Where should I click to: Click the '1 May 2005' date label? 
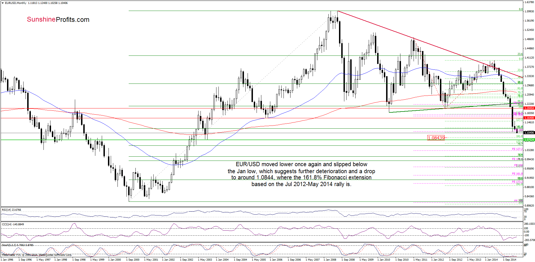coord(259,260)
